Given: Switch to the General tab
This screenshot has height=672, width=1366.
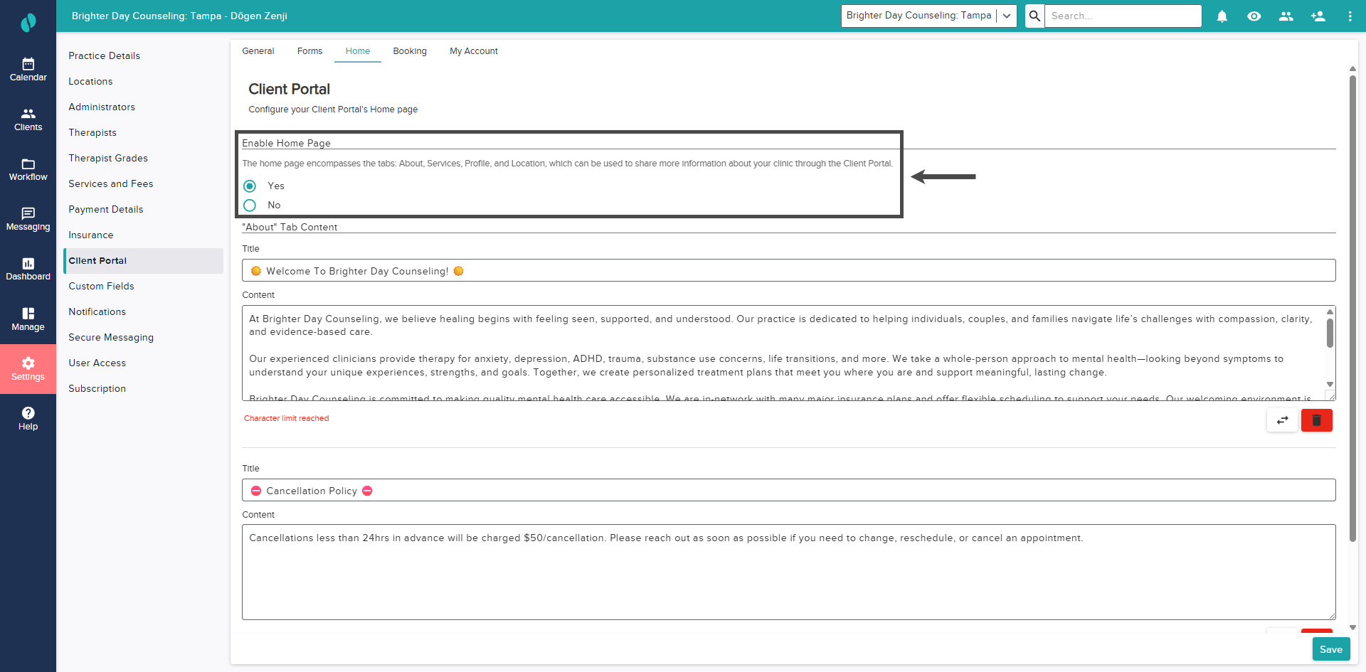Looking at the screenshot, I should click(258, 51).
